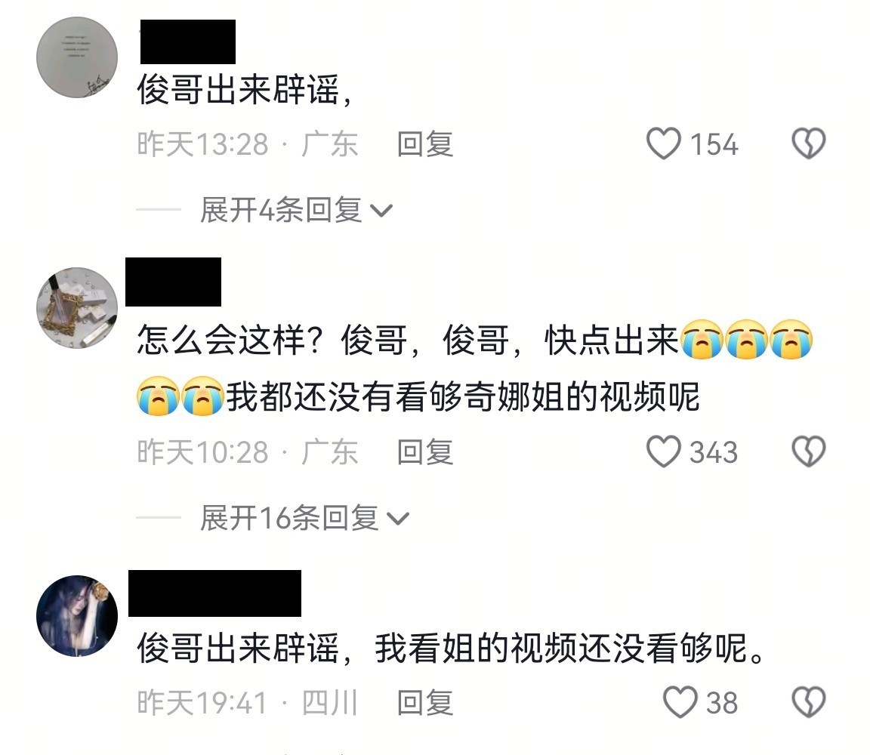This screenshot has height=755, width=870.
Task: Open the dark-haired woman avatar profile
Action: coord(77,616)
